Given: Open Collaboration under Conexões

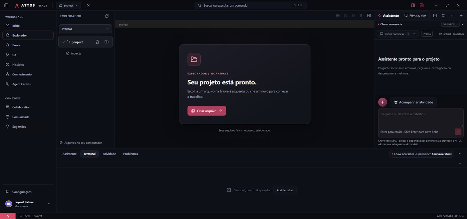Looking at the screenshot, I should [28, 107].
